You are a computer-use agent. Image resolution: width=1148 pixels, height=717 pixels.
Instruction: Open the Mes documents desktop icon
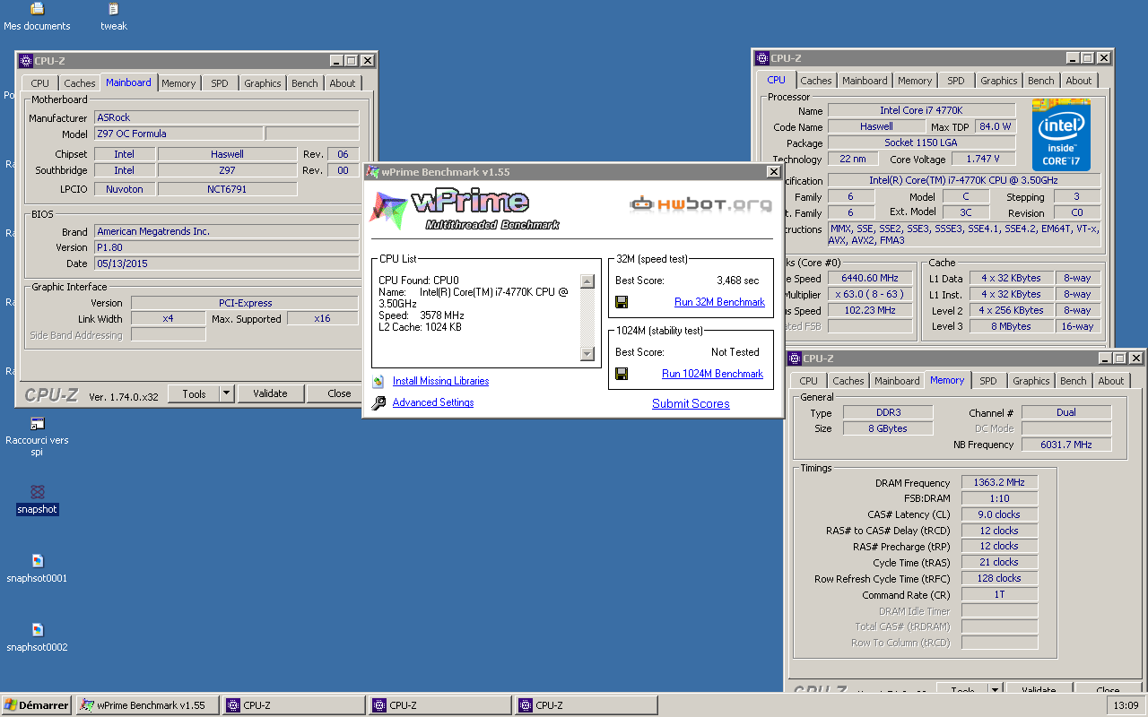[37, 10]
